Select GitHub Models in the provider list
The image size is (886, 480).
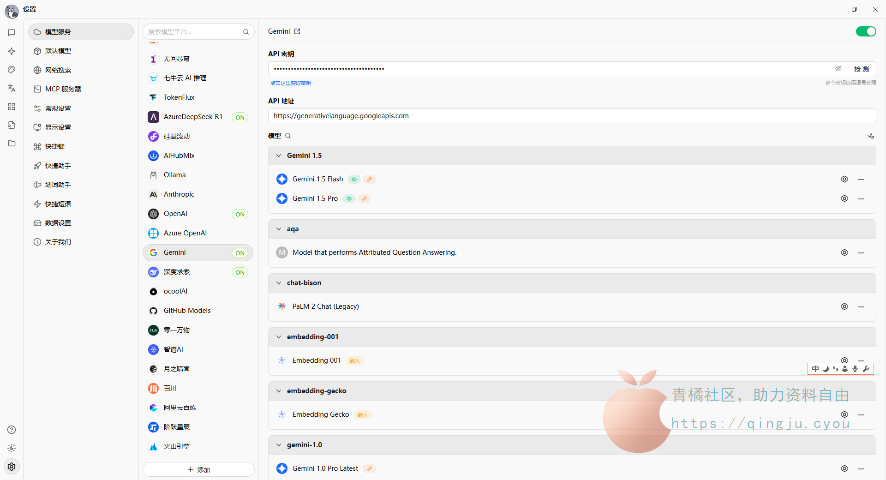point(198,311)
